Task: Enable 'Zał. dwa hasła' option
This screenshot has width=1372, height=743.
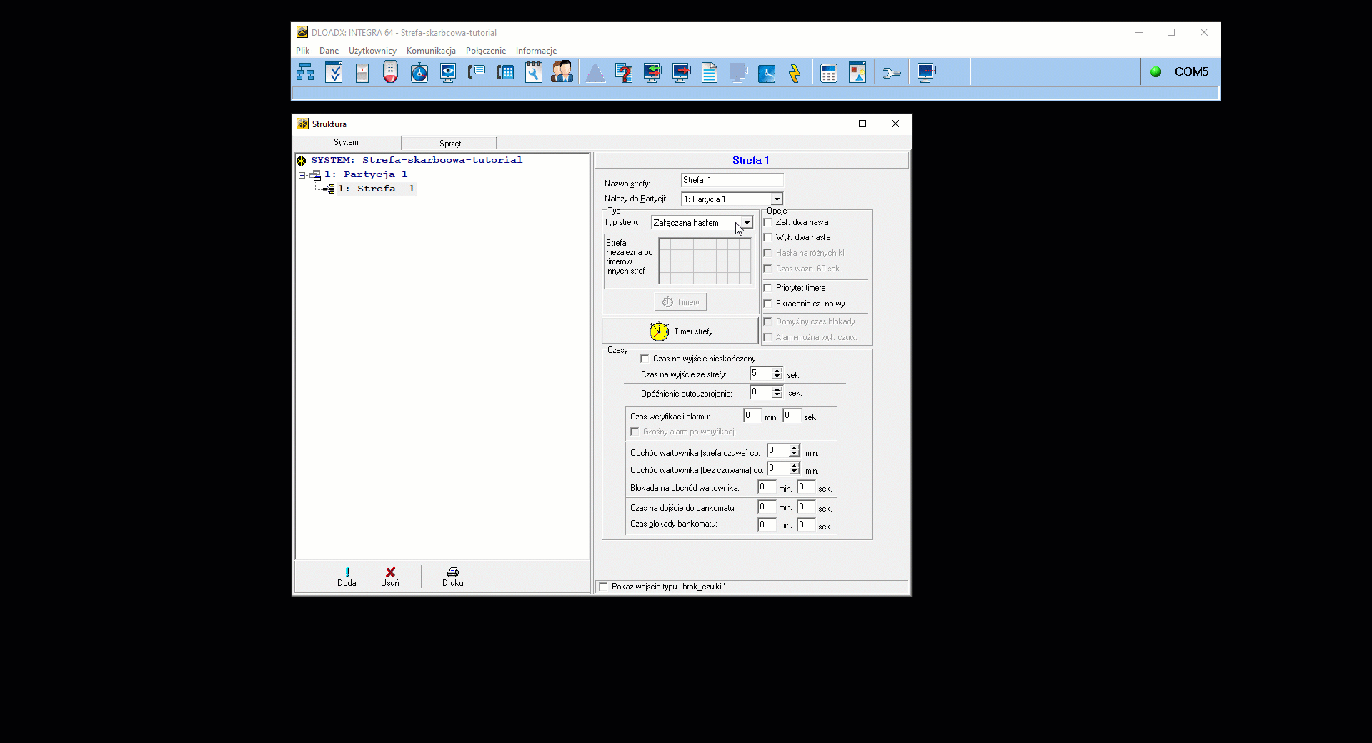Action: pyautogui.click(x=768, y=222)
